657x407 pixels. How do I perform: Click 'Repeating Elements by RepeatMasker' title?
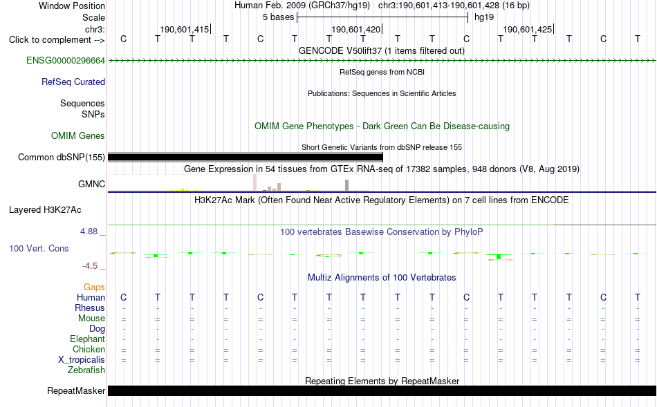click(382, 381)
